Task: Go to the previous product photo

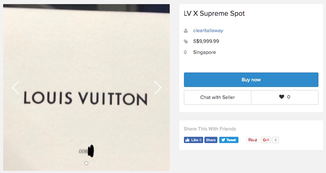Action: 15,87
